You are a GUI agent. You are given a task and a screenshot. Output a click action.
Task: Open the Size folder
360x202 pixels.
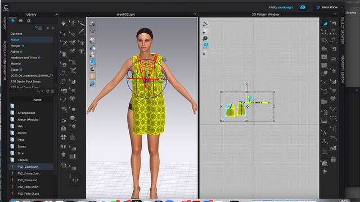[x=20, y=153]
